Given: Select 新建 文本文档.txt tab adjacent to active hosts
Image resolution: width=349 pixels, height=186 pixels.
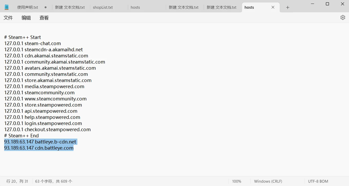Looking at the screenshot, I should click(x=221, y=7).
